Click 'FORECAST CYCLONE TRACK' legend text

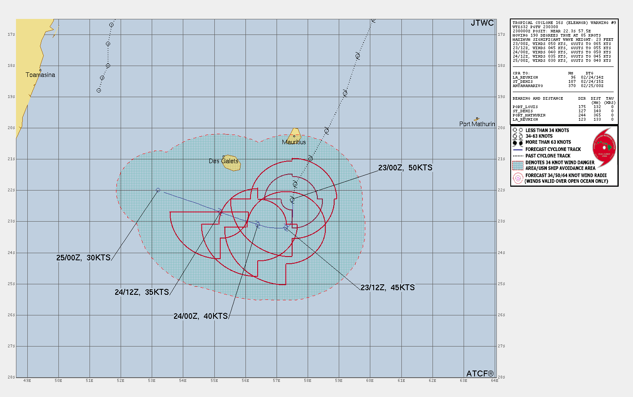coord(553,149)
